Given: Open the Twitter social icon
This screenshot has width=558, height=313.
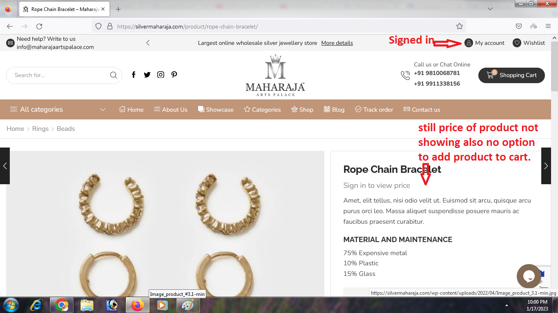Looking at the screenshot, I should click(147, 75).
